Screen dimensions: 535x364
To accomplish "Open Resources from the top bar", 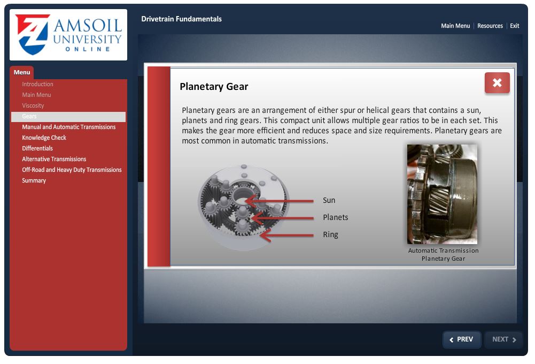I will (490, 26).
